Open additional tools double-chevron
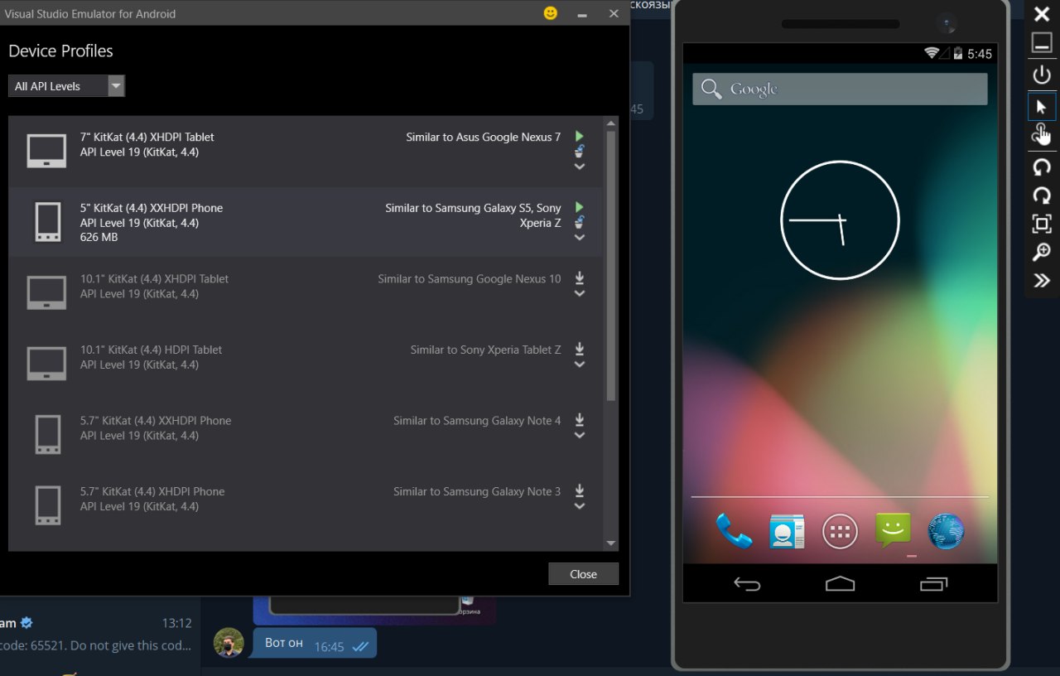Image resolution: width=1060 pixels, height=676 pixels. 1042,281
